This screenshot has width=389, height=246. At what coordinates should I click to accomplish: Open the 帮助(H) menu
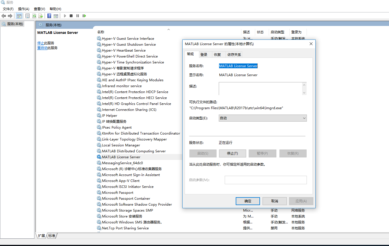(55, 9)
